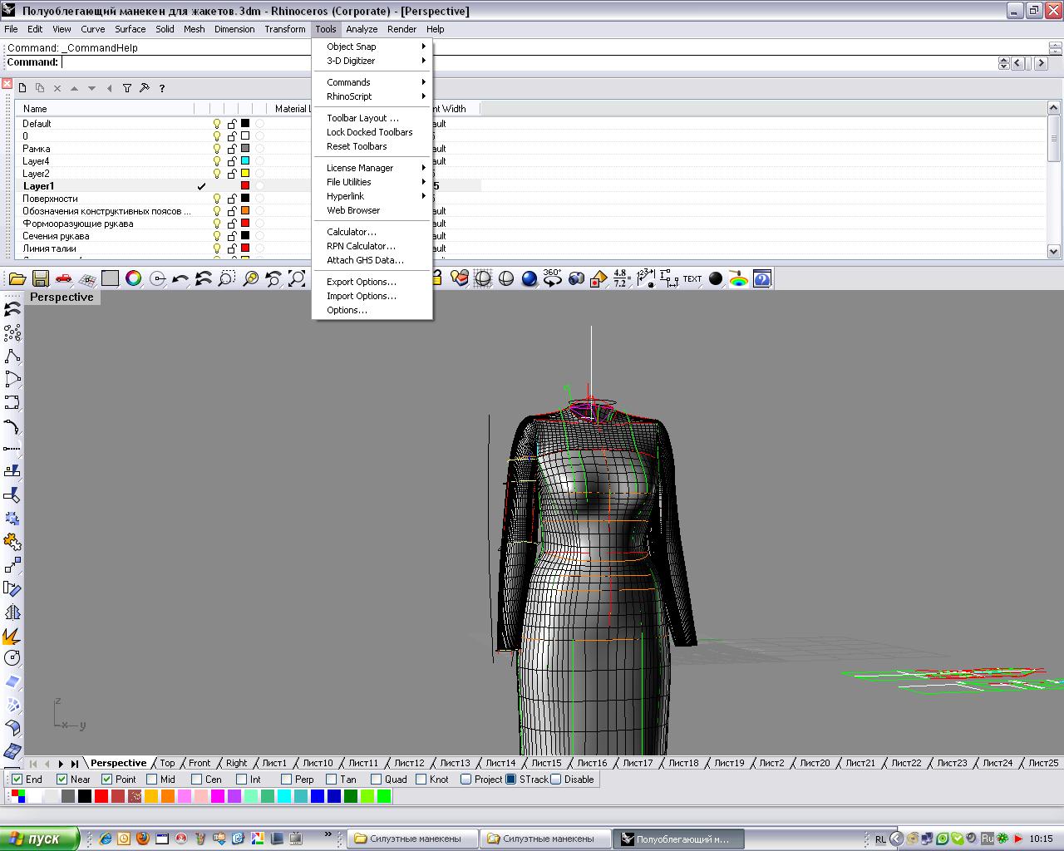Open the Windows пуск start button

click(x=39, y=839)
